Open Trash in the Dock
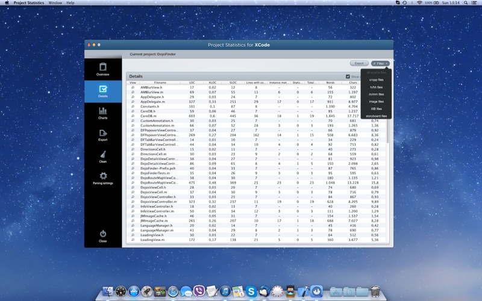Viewport: 482px width, 301px height. (x=375, y=291)
